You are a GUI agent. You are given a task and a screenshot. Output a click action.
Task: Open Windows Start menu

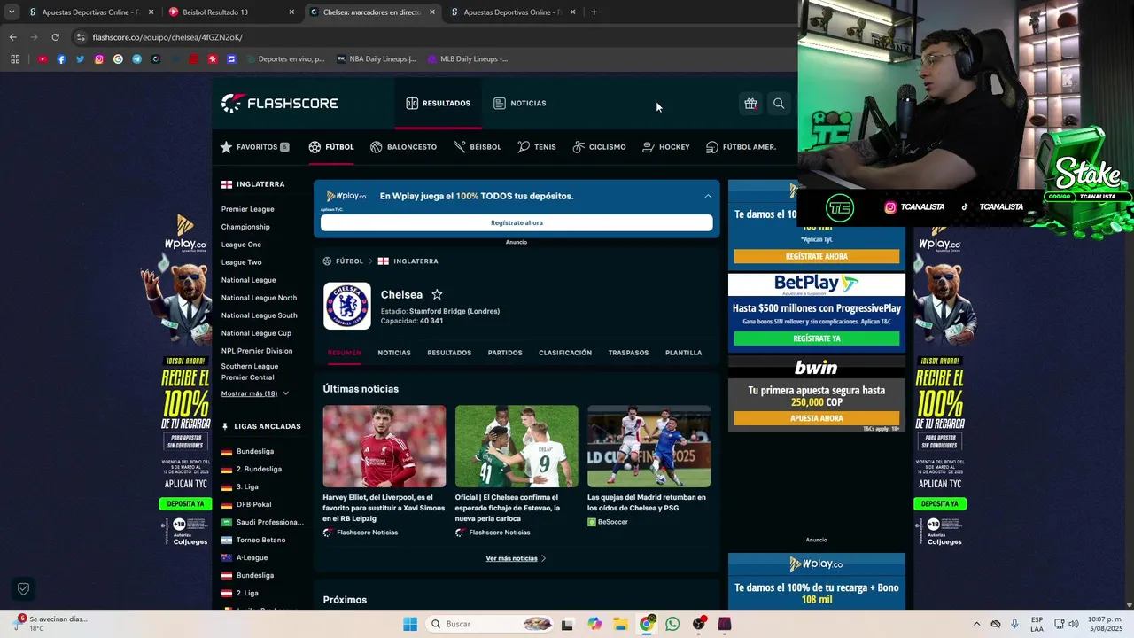click(x=410, y=624)
